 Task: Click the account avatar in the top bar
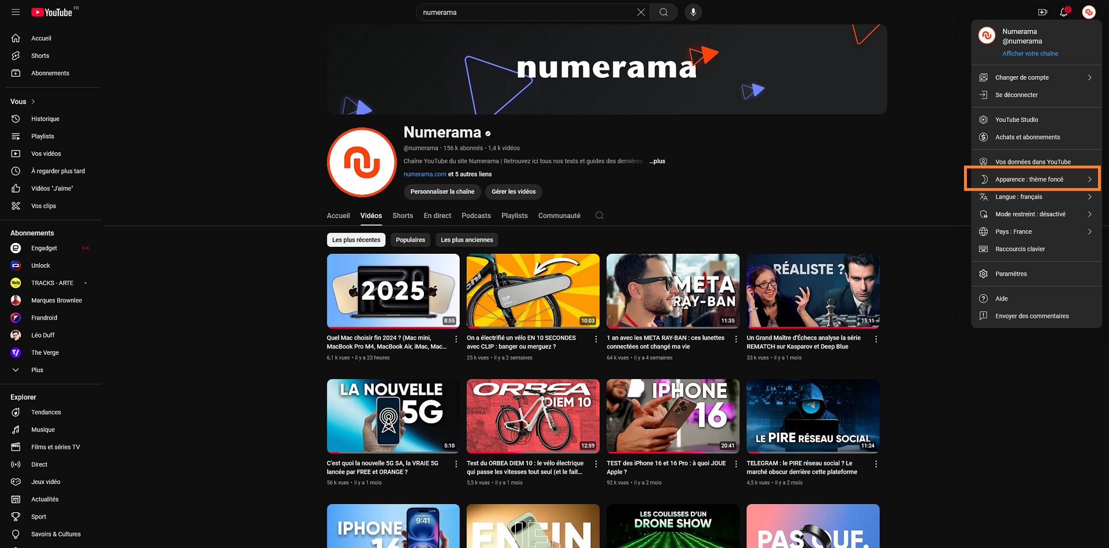[1089, 12]
